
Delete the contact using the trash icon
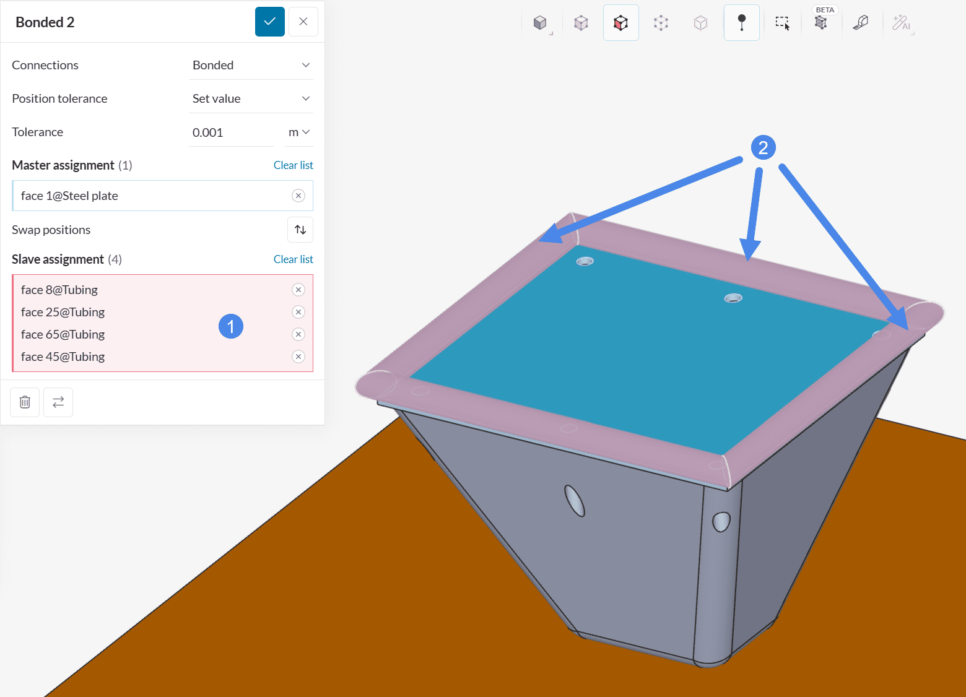(25, 402)
